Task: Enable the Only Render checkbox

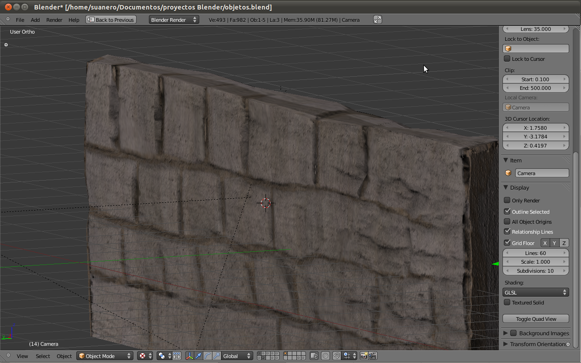Action: [507, 200]
